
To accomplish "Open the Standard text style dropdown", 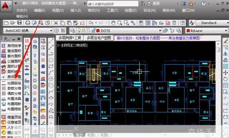I will pos(212,23).
